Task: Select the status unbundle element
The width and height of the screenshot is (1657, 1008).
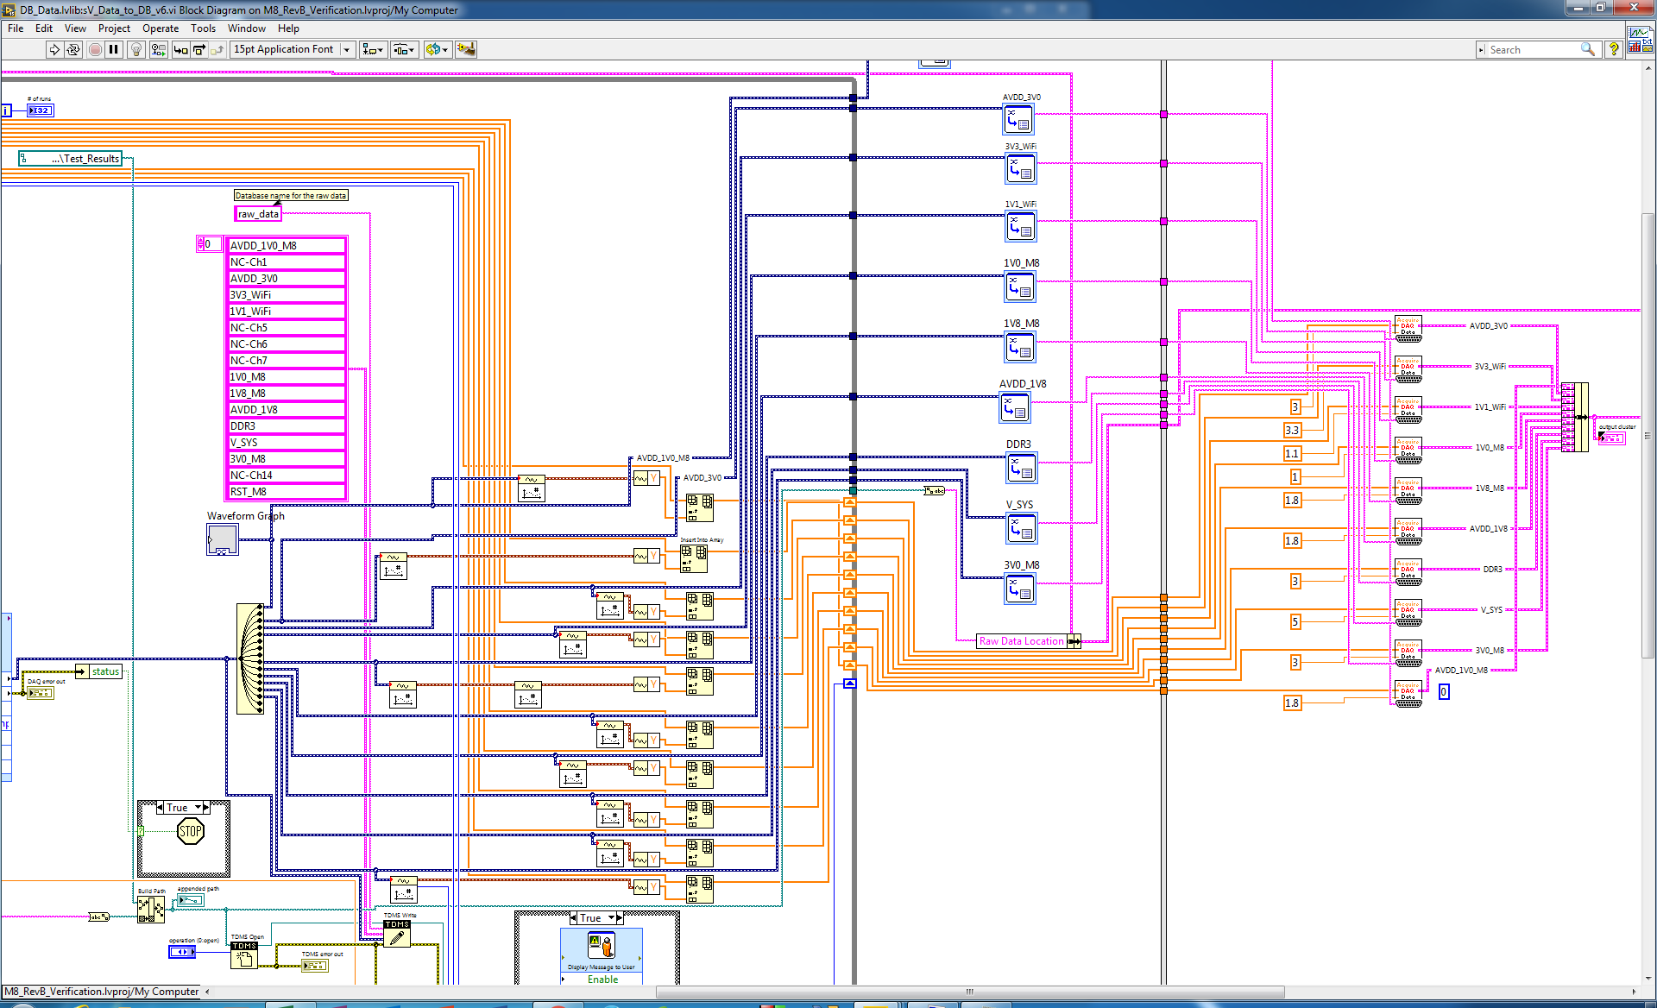Action: 98,671
